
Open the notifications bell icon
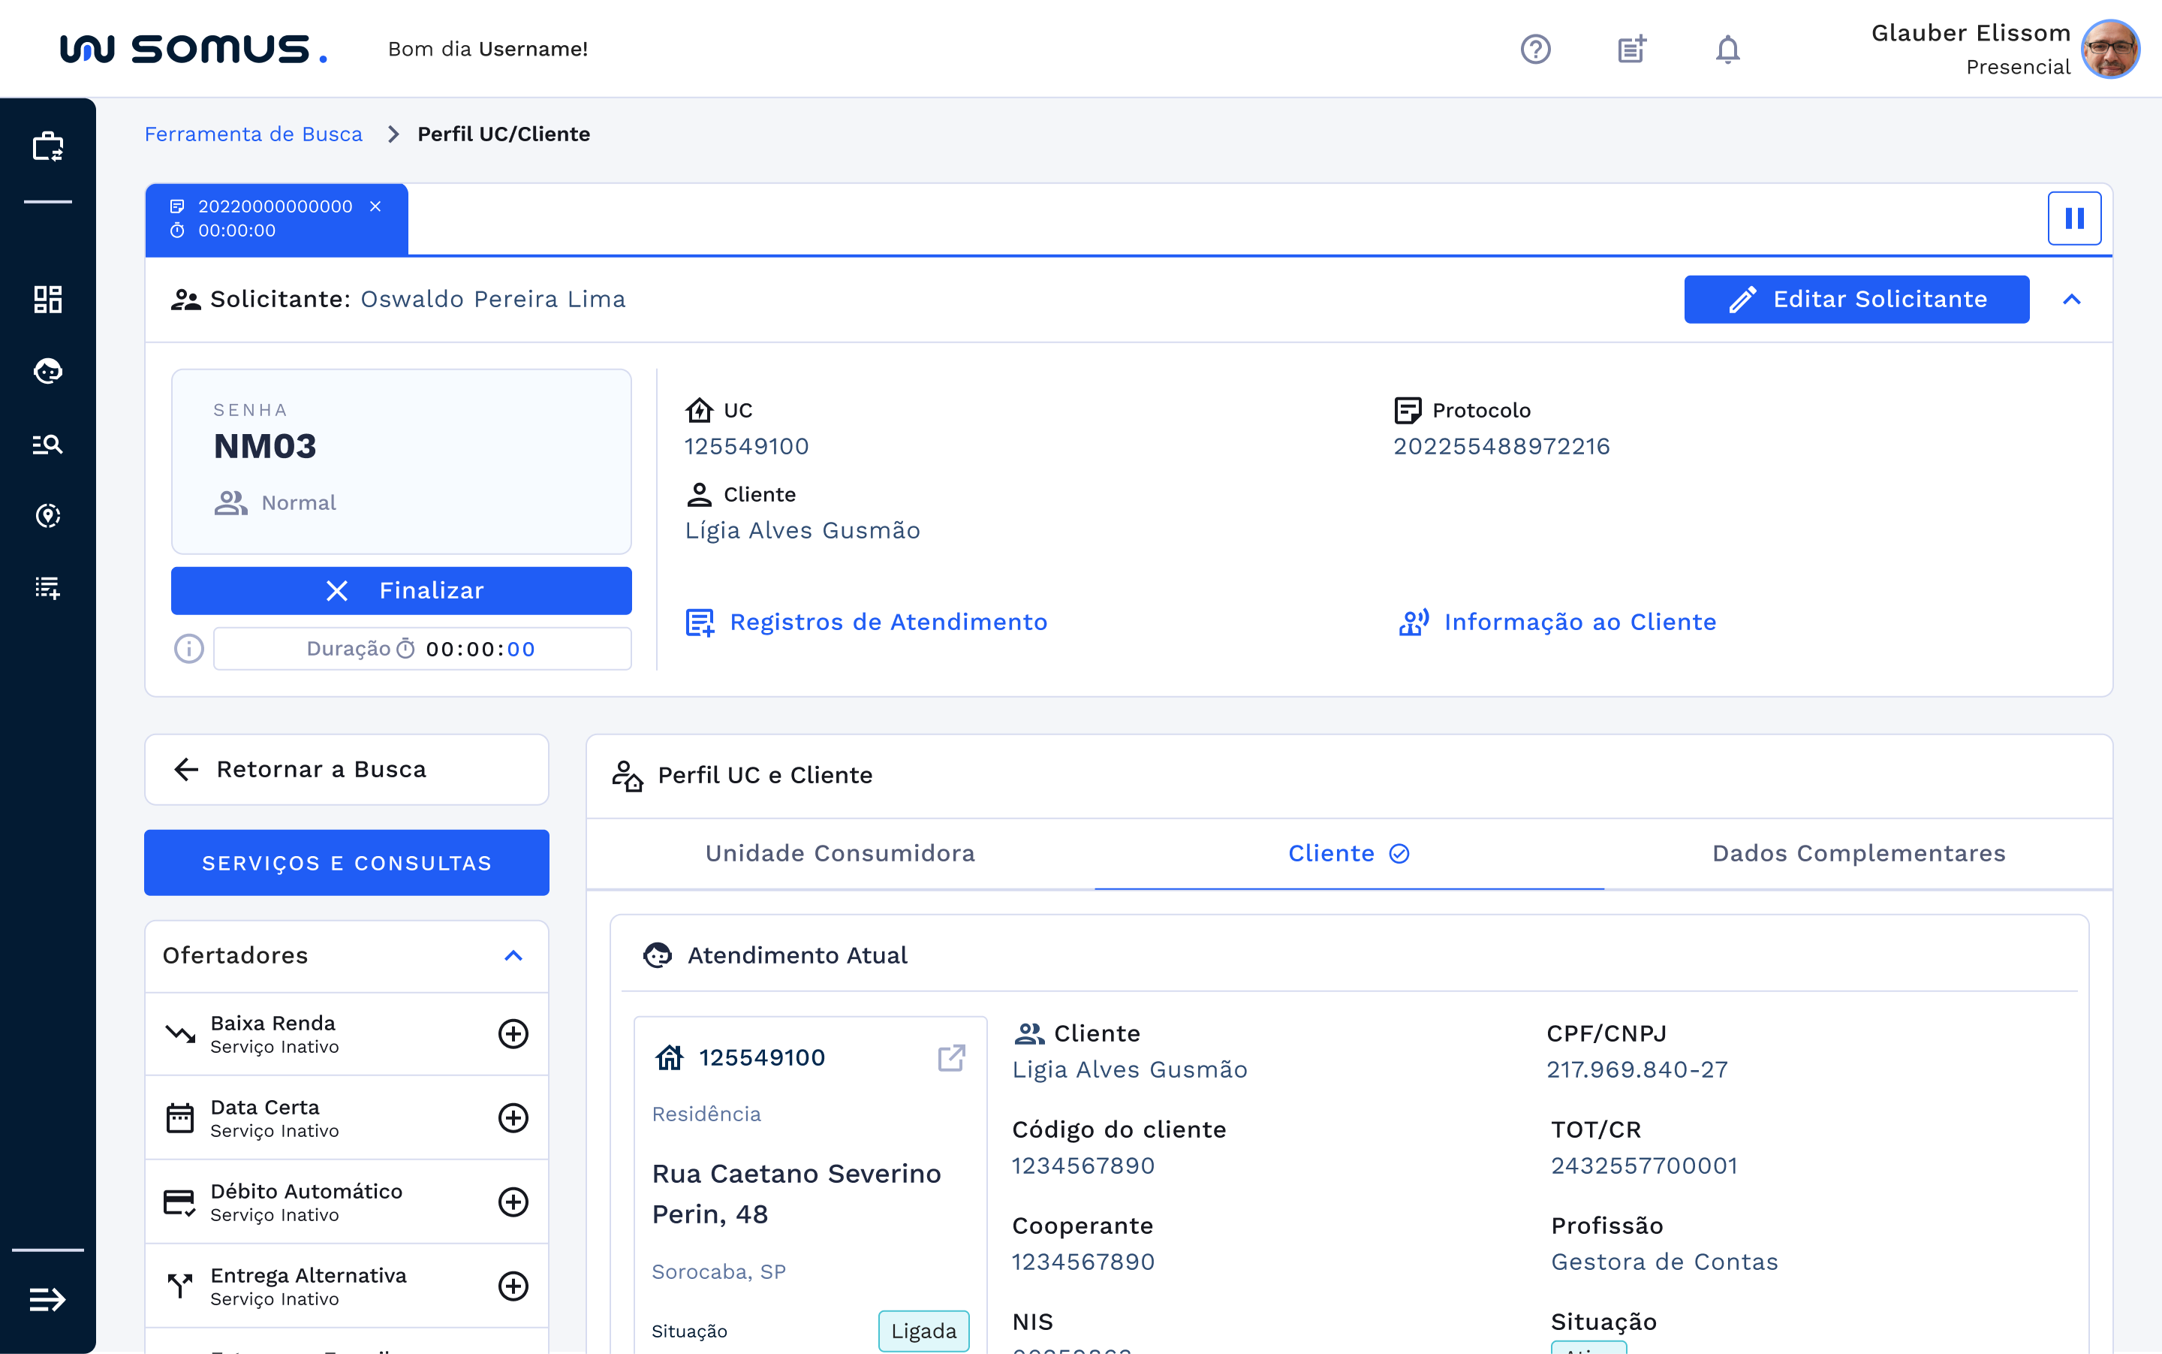(x=1728, y=48)
